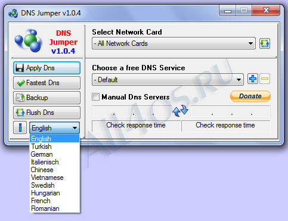Collapse the English language combo box
This screenshot has width=288, height=221.
pyautogui.click(x=54, y=128)
